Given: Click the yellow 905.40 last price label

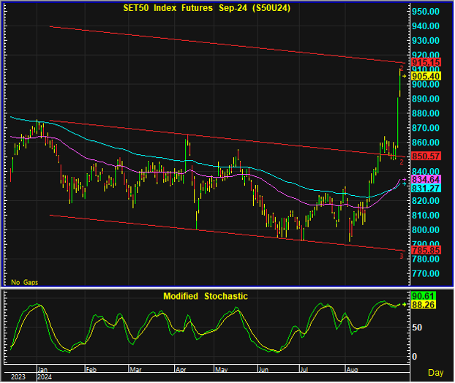Looking at the screenshot, I should [426, 76].
